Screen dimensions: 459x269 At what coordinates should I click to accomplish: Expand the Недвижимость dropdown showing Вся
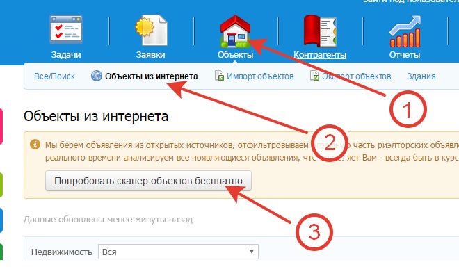178,252
